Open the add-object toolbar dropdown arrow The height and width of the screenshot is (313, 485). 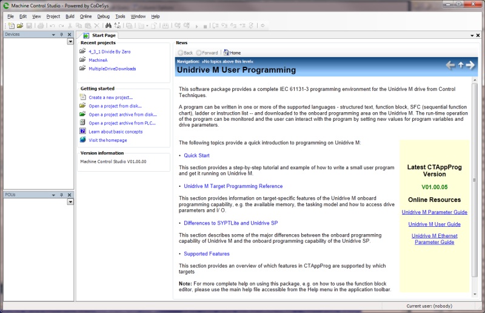[147, 25]
